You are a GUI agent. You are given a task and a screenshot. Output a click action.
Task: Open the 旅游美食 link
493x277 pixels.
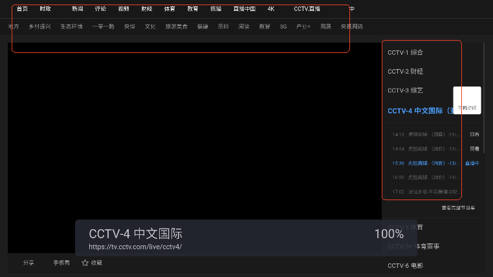click(x=177, y=26)
